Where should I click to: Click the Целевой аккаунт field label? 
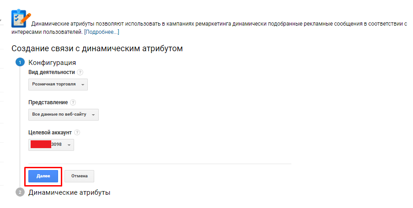(x=50, y=133)
